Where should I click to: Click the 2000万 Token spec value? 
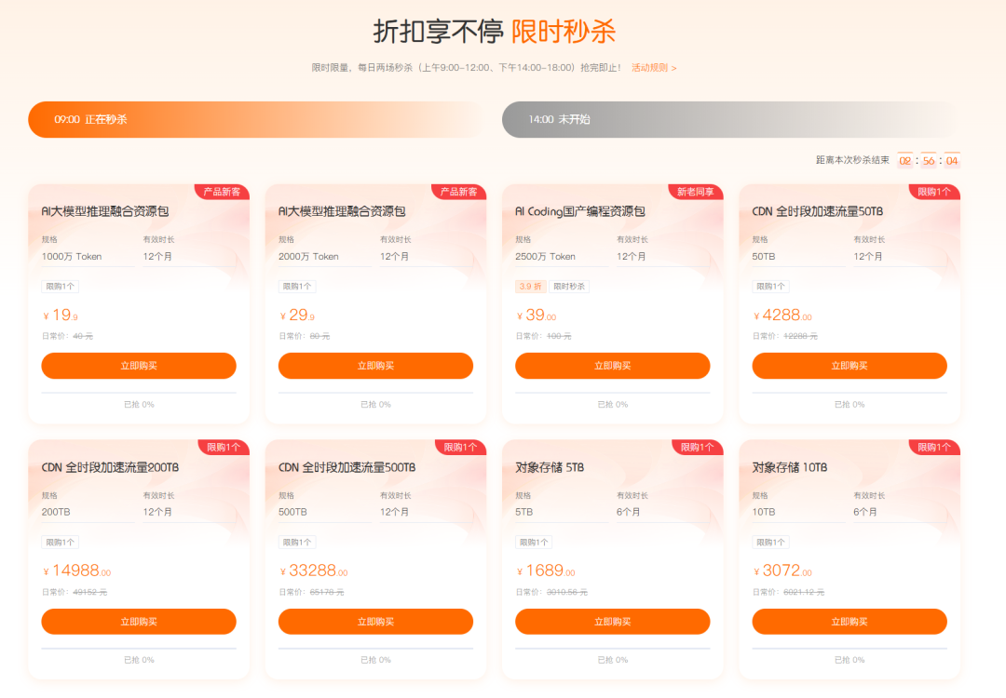click(308, 256)
